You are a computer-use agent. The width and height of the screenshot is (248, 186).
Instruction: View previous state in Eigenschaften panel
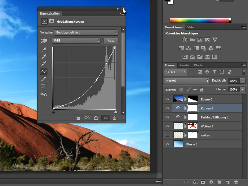point(87,118)
